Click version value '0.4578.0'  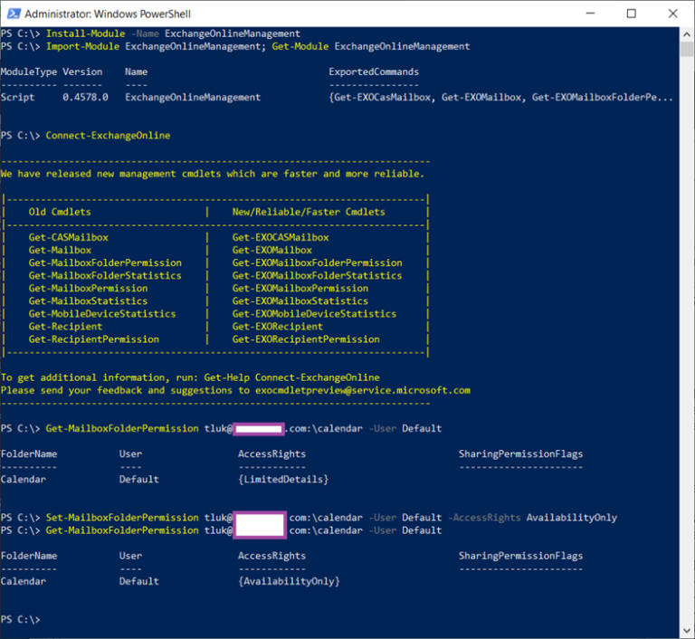pyautogui.click(x=85, y=97)
